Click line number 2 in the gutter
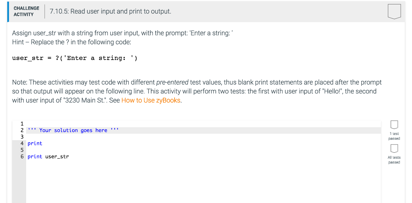Image resolution: width=412 pixels, height=203 pixels. 22,130
